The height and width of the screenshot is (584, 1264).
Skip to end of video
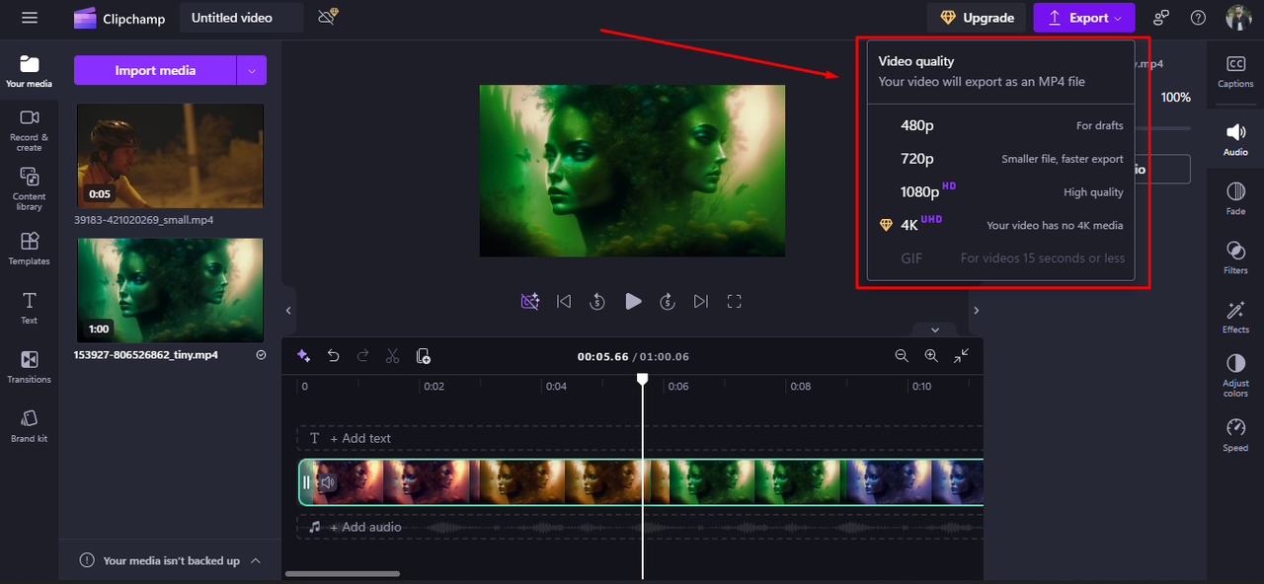pos(701,301)
